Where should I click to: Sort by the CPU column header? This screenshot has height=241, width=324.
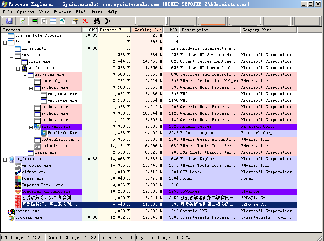pos(90,30)
